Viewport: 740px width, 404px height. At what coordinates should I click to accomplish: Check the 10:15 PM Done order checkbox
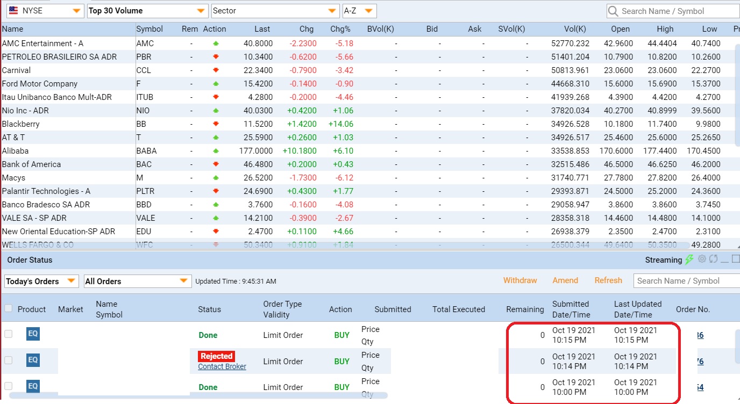[8, 334]
